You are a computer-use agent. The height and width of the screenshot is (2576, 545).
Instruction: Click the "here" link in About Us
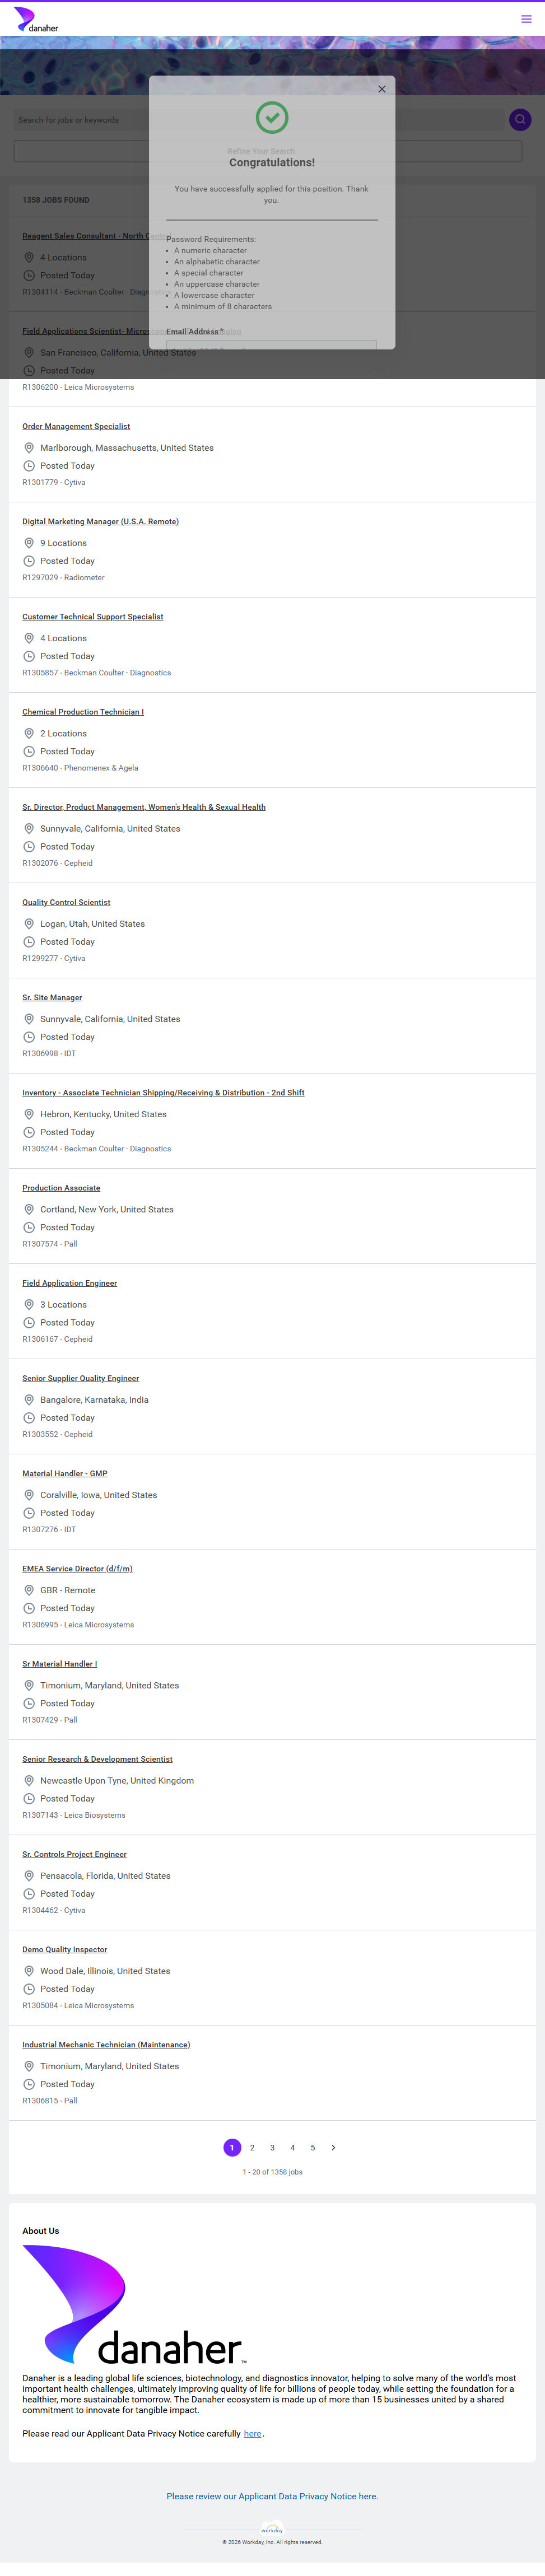point(252,2433)
